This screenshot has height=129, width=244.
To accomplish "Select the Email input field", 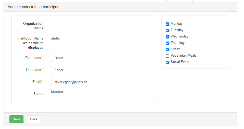I will [93, 82].
